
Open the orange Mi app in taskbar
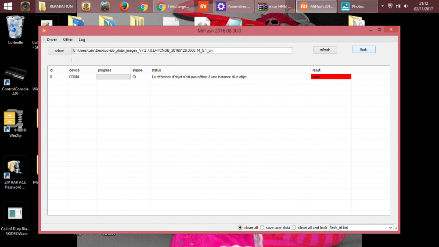203,6
